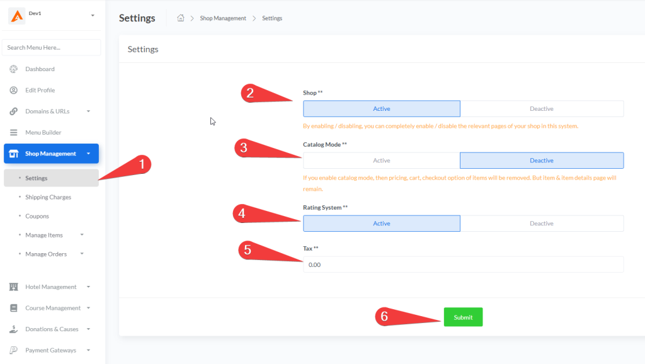Click the Donations & Causes hand icon
Image resolution: width=645 pixels, height=364 pixels.
[x=13, y=329]
